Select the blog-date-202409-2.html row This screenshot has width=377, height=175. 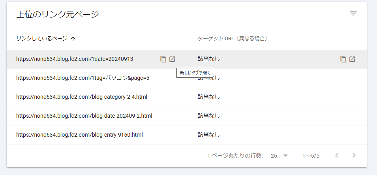click(x=187, y=116)
